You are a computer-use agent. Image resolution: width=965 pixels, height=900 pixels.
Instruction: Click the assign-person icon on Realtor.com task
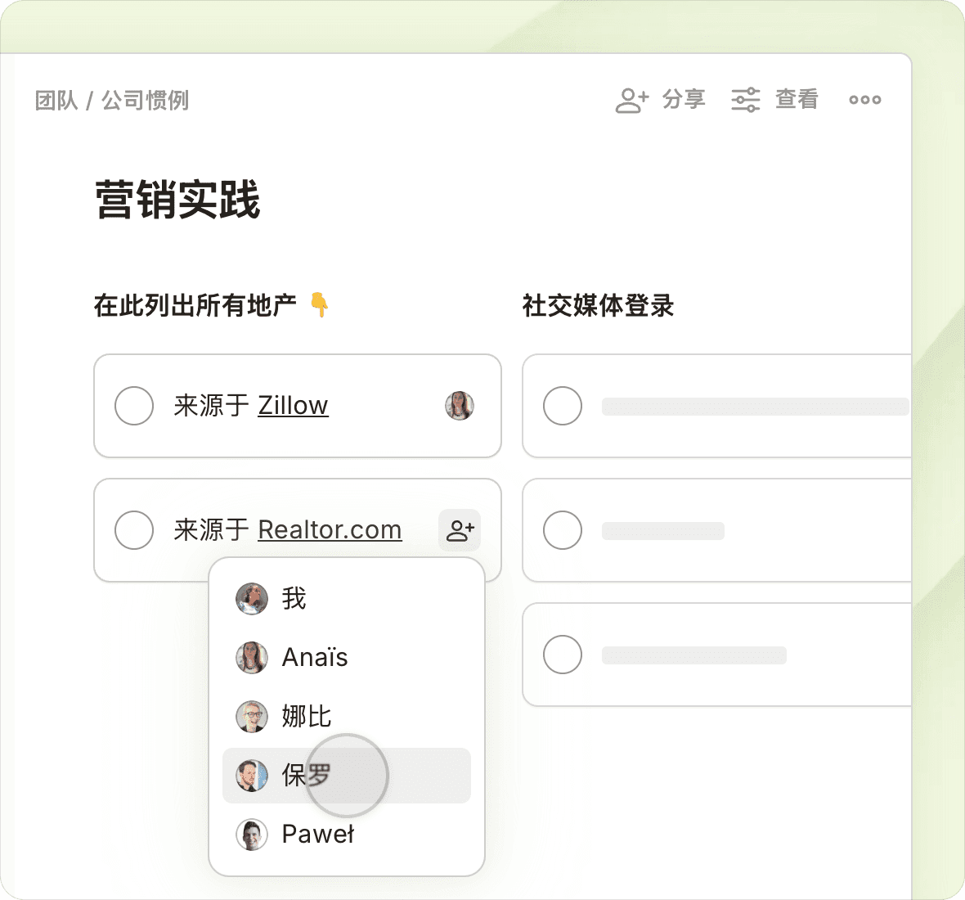(460, 530)
